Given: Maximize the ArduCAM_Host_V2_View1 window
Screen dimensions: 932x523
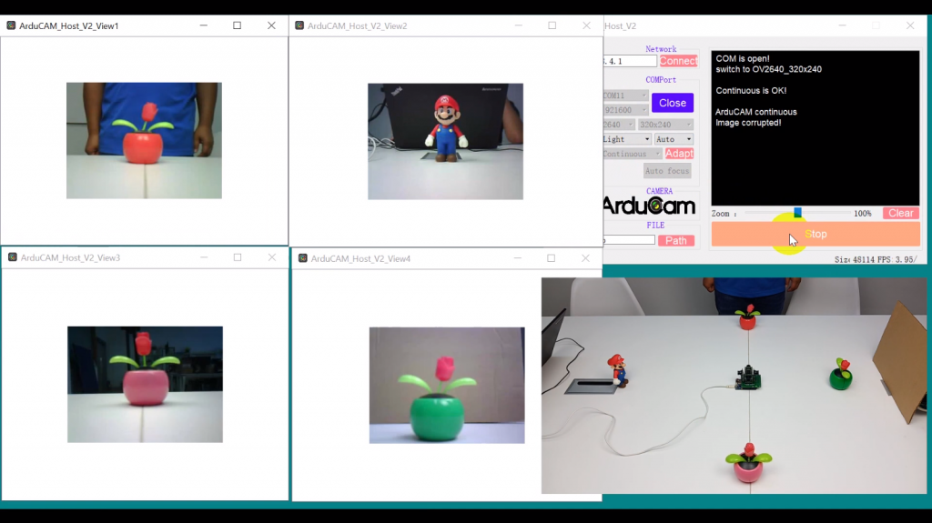Looking at the screenshot, I should tap(238, 25).
